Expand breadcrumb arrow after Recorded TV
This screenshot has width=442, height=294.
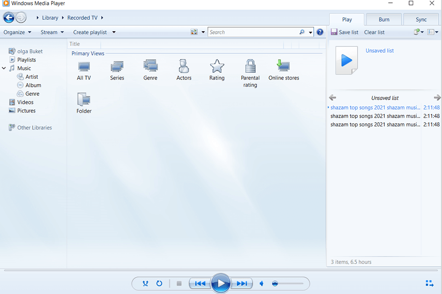pyautogui.click(x=102, y=18)
